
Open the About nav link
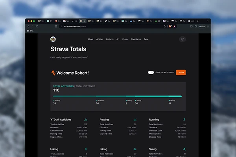(x=90, y=39)
